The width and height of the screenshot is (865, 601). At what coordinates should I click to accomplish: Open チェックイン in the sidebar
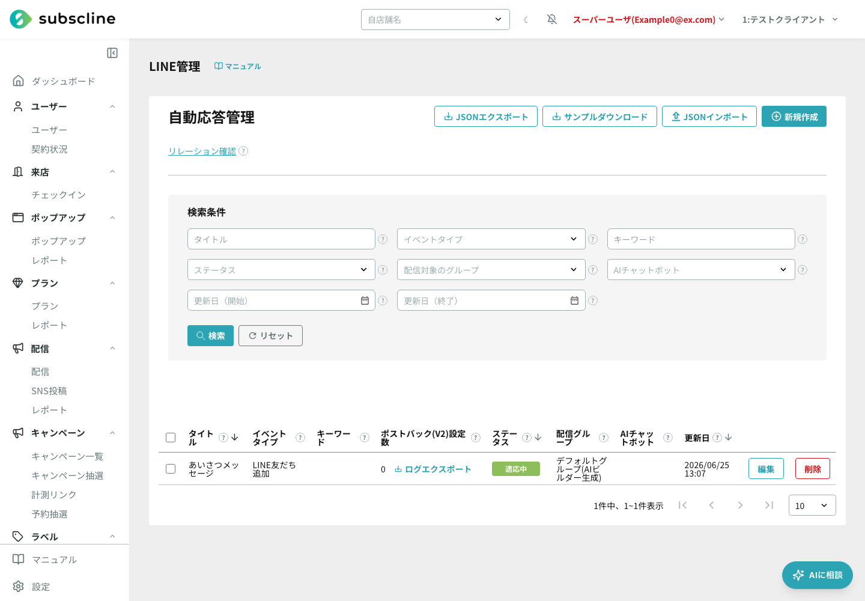tap(58, 195)
